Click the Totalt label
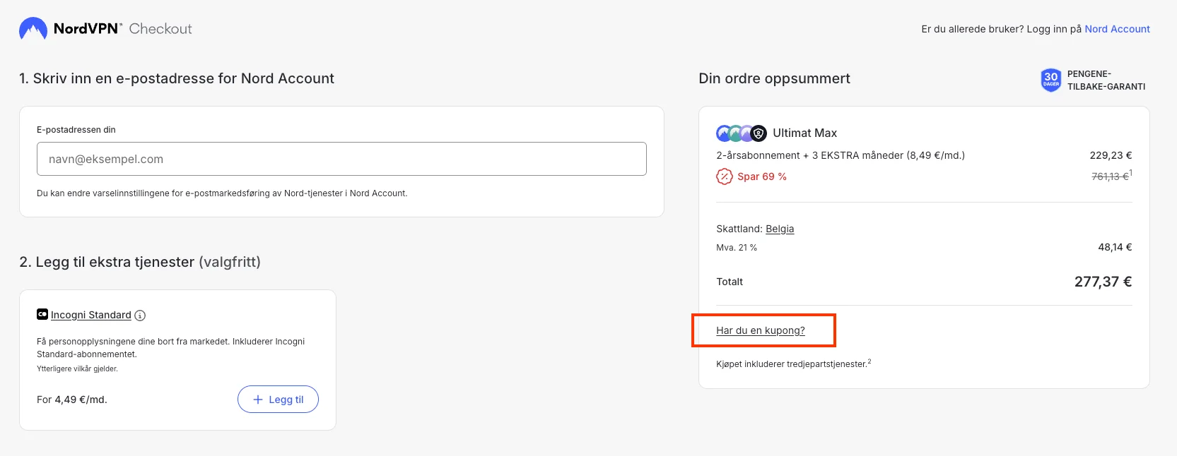The height and width of the screenshot is (456, 1177). [730, 282]
